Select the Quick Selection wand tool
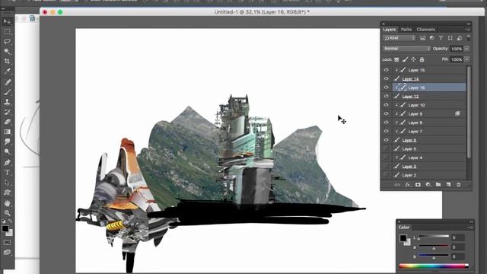The width and height of the screenshot is (487, 274). (7, 51)
